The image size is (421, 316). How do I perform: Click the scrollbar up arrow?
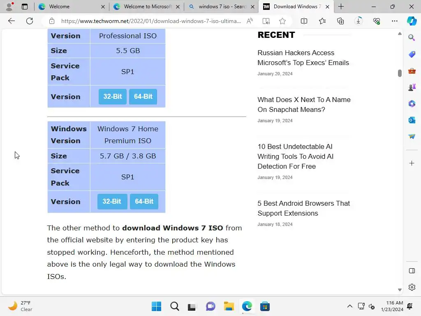tap(400, 34)
